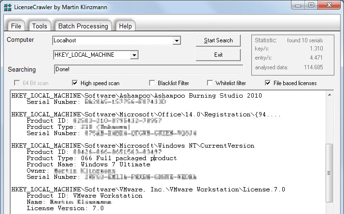Open the Tools tab
This screenshot has width=344, height=214.
40,26
